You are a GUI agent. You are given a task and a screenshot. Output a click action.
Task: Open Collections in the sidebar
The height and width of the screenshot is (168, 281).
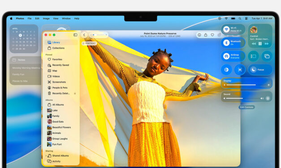(x=61, y=48)
